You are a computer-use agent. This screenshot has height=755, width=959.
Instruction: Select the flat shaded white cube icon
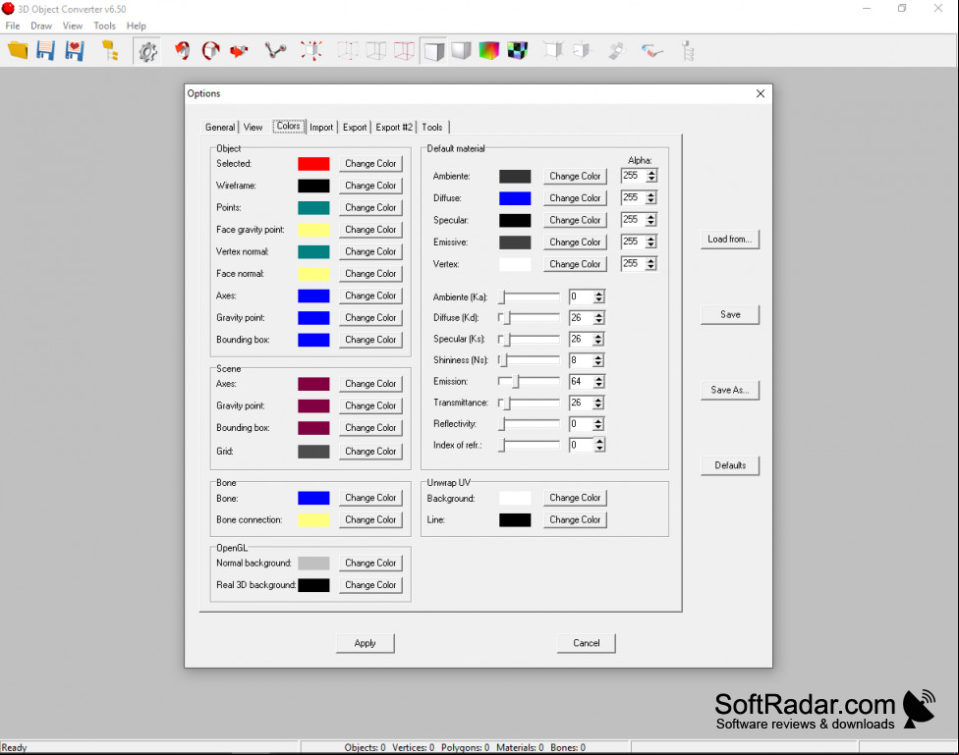coord(433,51)
